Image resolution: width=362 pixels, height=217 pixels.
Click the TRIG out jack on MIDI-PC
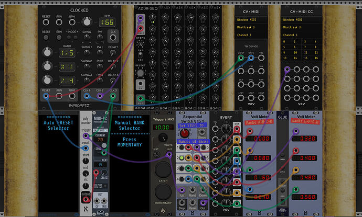click(x=104, y=201)
